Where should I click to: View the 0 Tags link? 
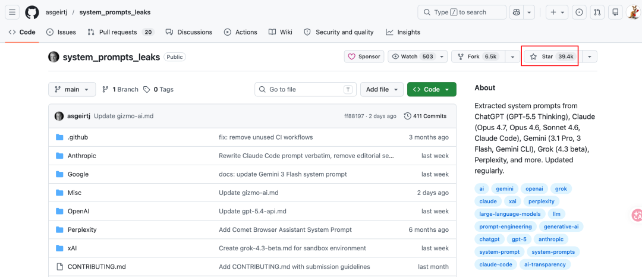159,89
